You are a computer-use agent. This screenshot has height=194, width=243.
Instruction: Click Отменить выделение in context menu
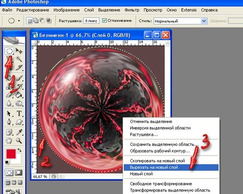coord(151,122)
